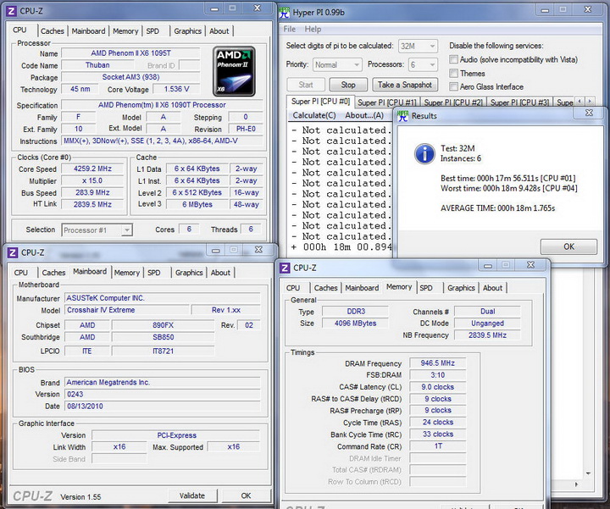Select the Super PI [CPU #1] tab
Viewport: 610px width, 509px height.
[387, 102]
